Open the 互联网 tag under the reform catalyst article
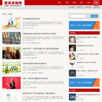The height and width of the screenshot is (102, 102). (35, 73)
